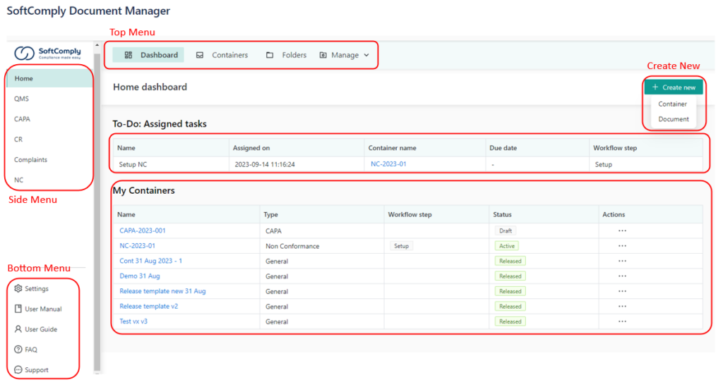
Task: Click the User Manual book icon
Action: coord(18,309)
